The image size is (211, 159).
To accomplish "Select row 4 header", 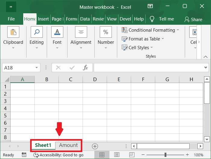I will [5, 108].
